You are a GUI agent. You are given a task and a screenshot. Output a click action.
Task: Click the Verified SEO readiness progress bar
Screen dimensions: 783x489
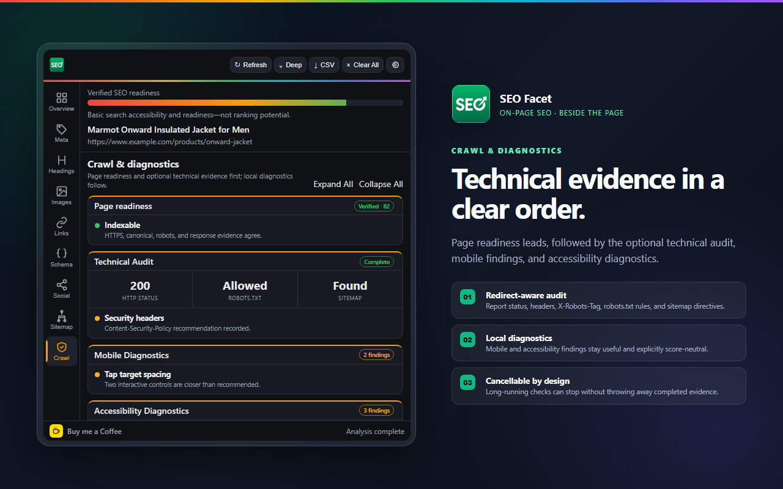pos(245,103)
